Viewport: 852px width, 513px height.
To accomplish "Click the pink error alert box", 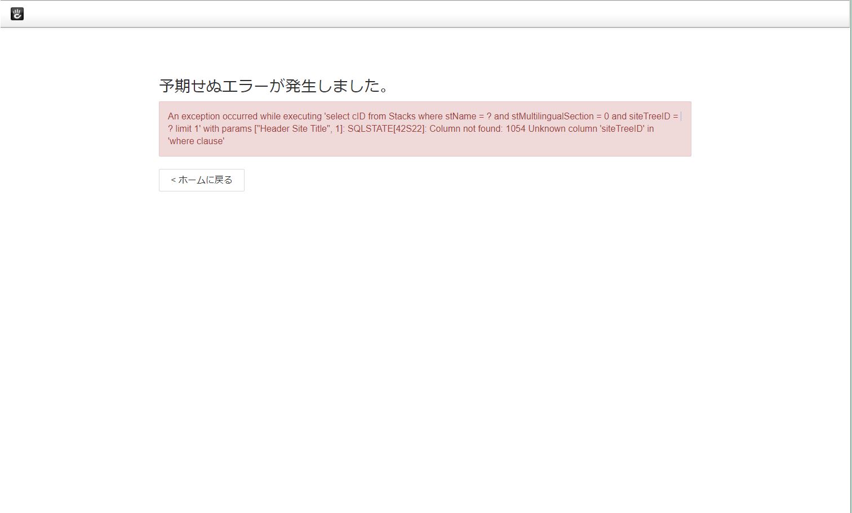I will (425, 129).
